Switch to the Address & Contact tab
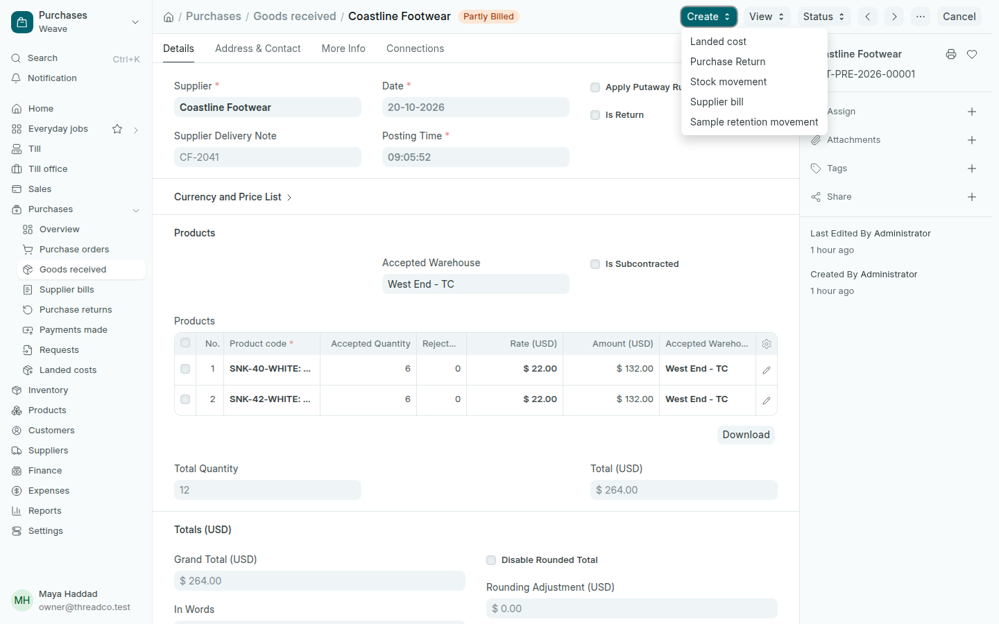This screenshot has width=999, height=624. 258,49
